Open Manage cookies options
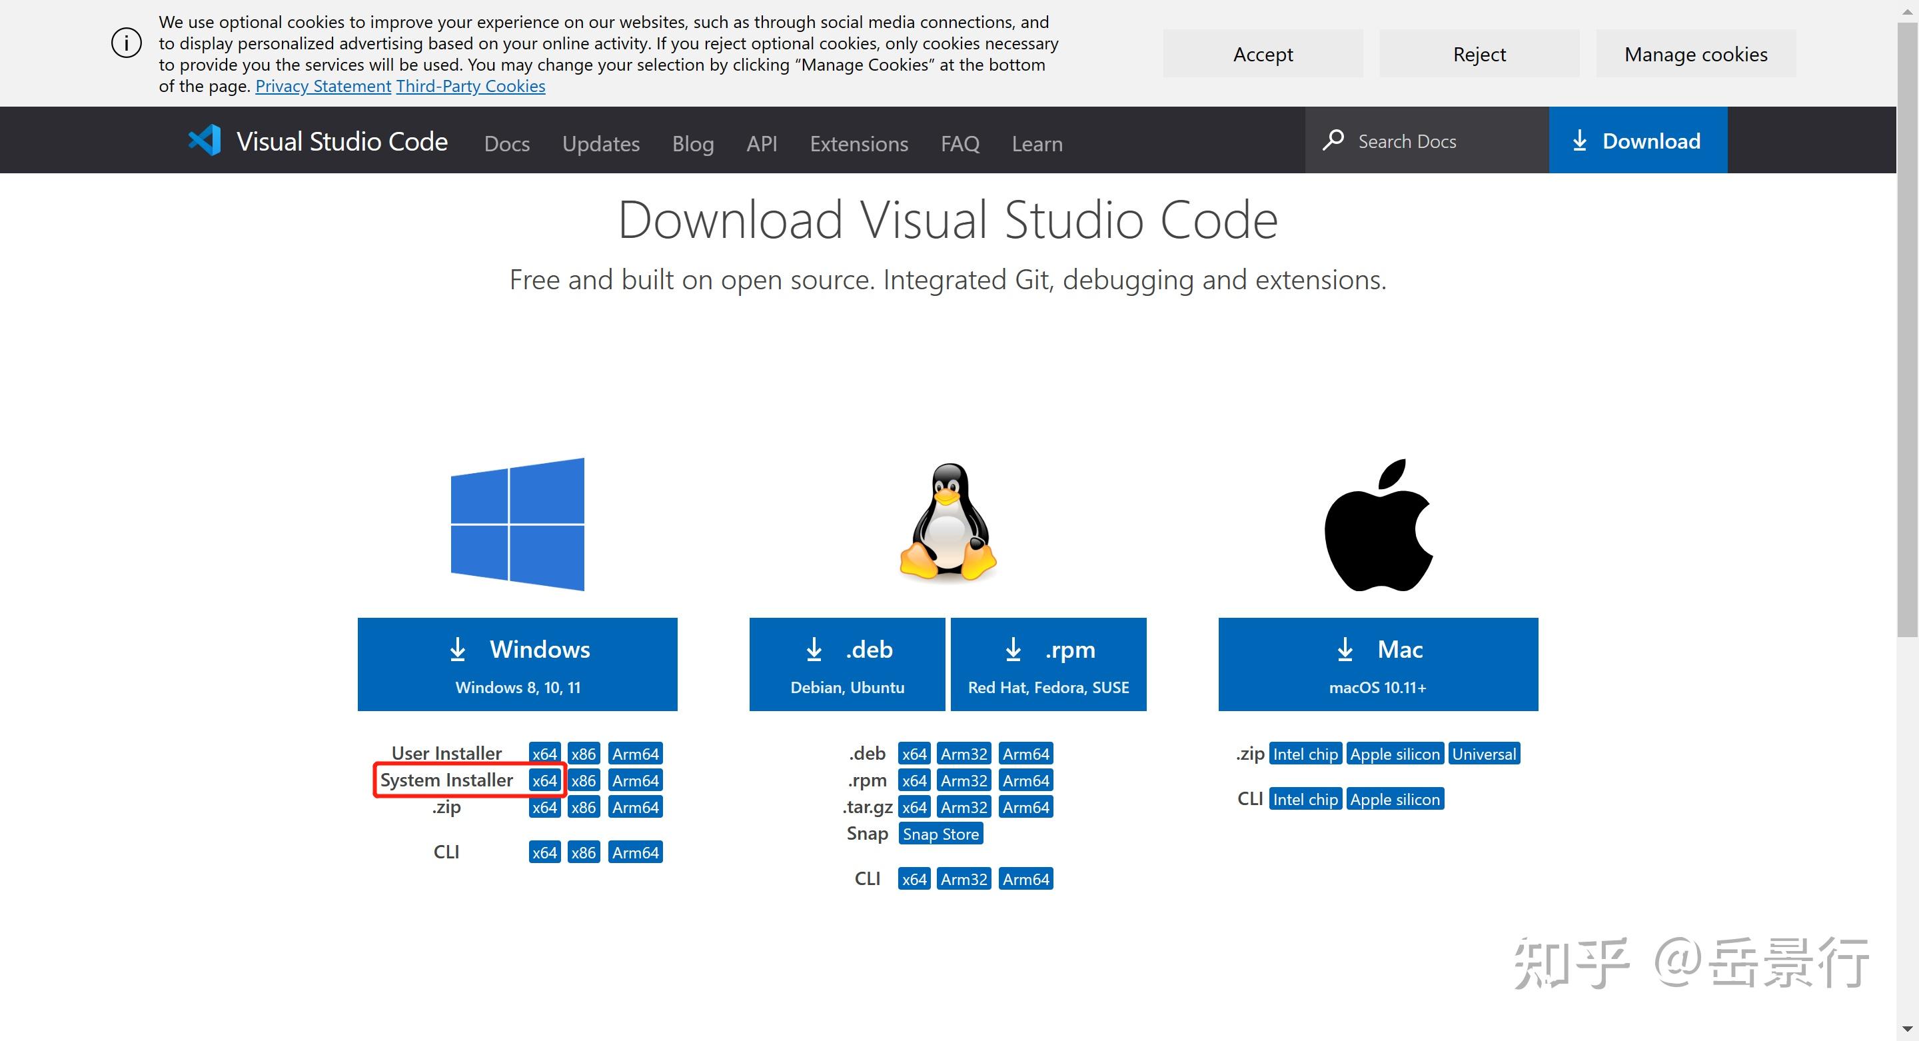 1696,54
